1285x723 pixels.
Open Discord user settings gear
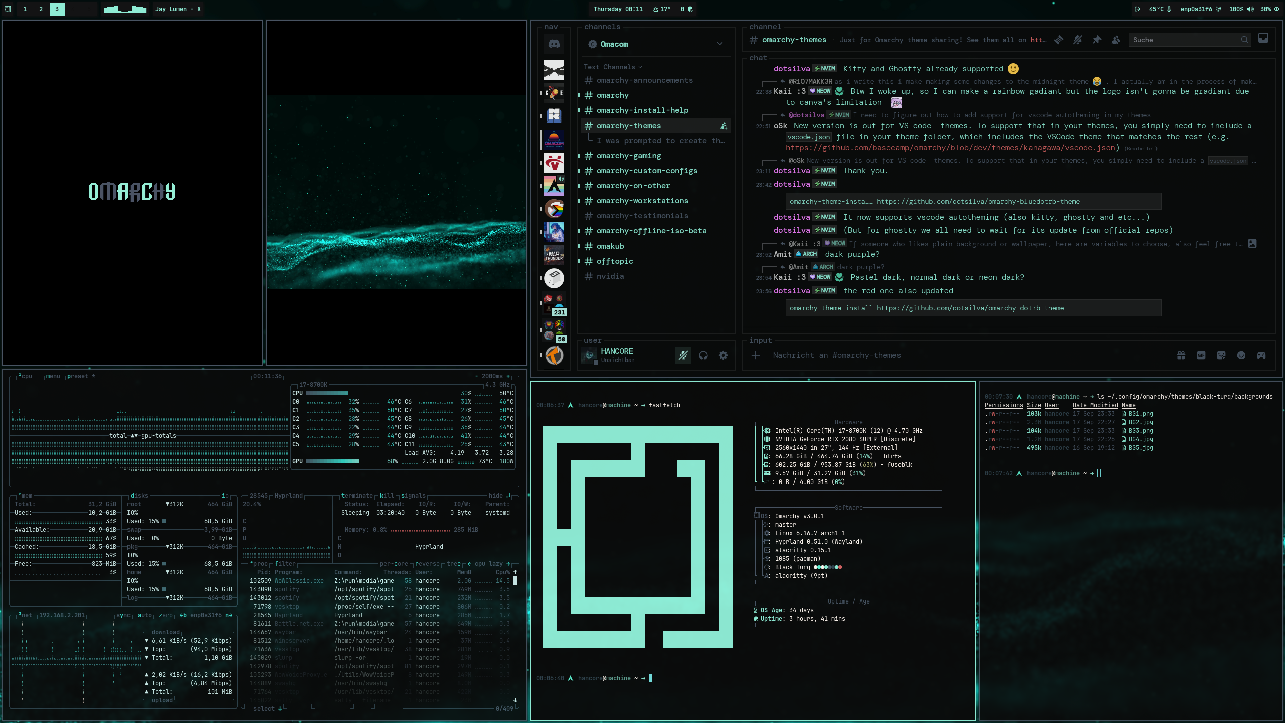point(723,355)
